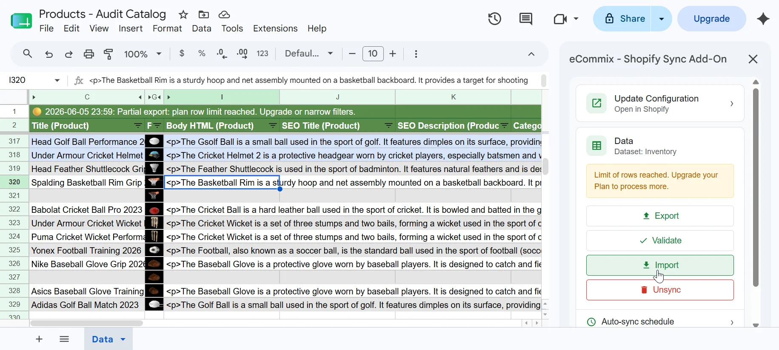
Task: Close the eCommix add-on sidebar
Action: 753,59
